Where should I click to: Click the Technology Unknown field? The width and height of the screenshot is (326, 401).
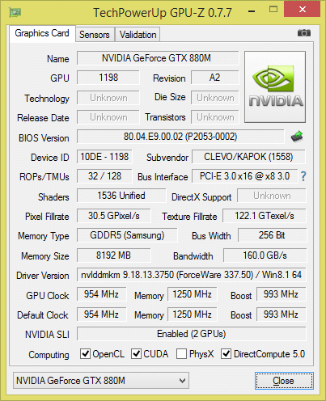tap(108, 98)
